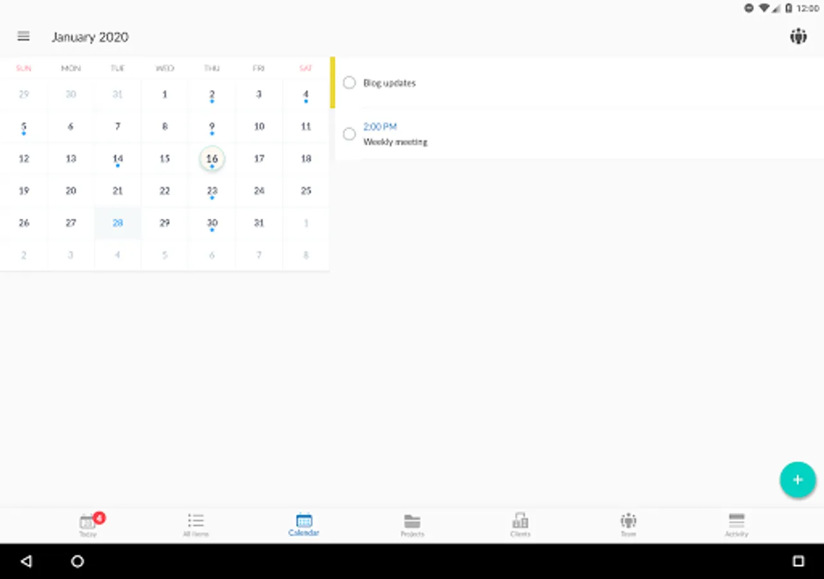Select the Calendar tab

tap(304, 525)
